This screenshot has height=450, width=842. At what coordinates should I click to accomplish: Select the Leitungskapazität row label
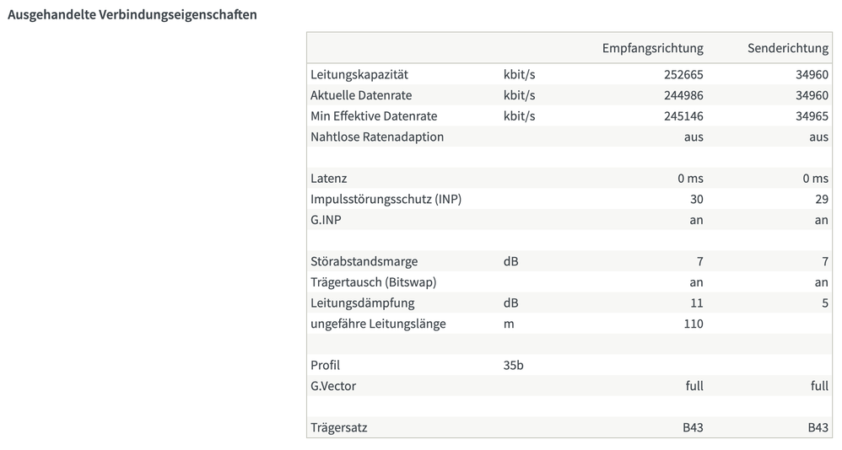[359, 74]
